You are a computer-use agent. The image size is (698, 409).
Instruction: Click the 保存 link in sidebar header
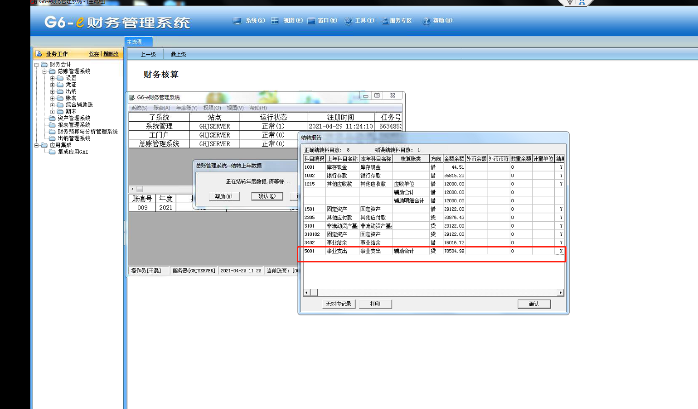coord(94,54)
